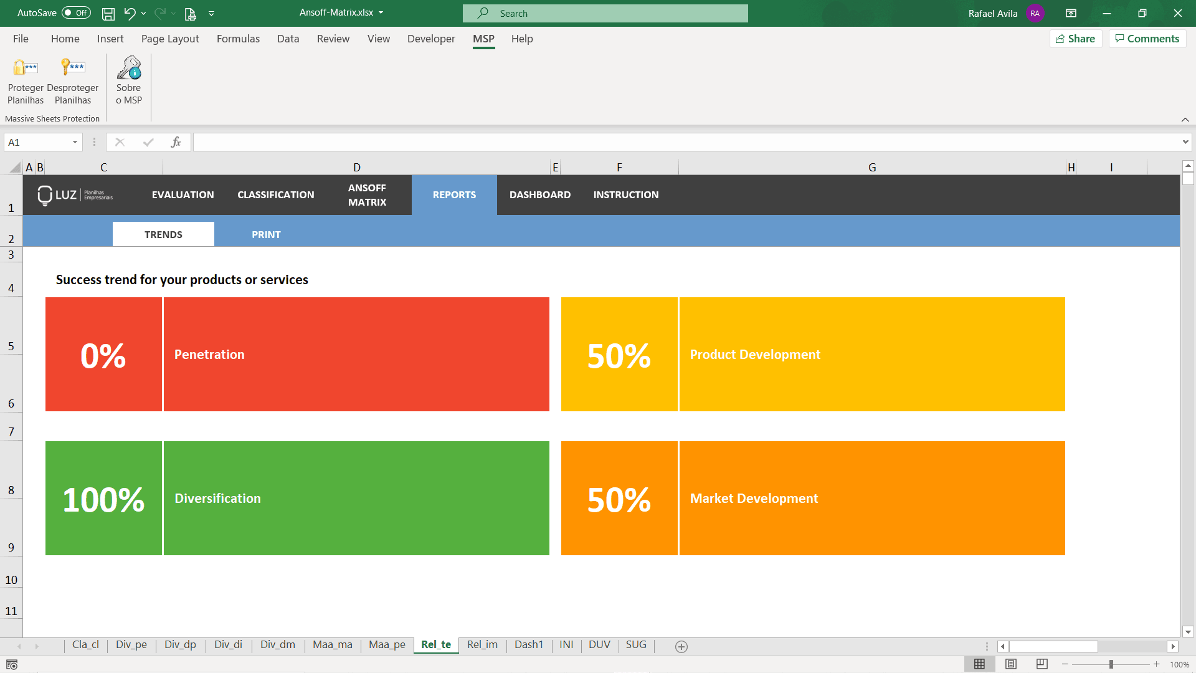Open the Dash1 sheet tab
This screenshot has width=1196, height=673.
[x=529, y=645]
